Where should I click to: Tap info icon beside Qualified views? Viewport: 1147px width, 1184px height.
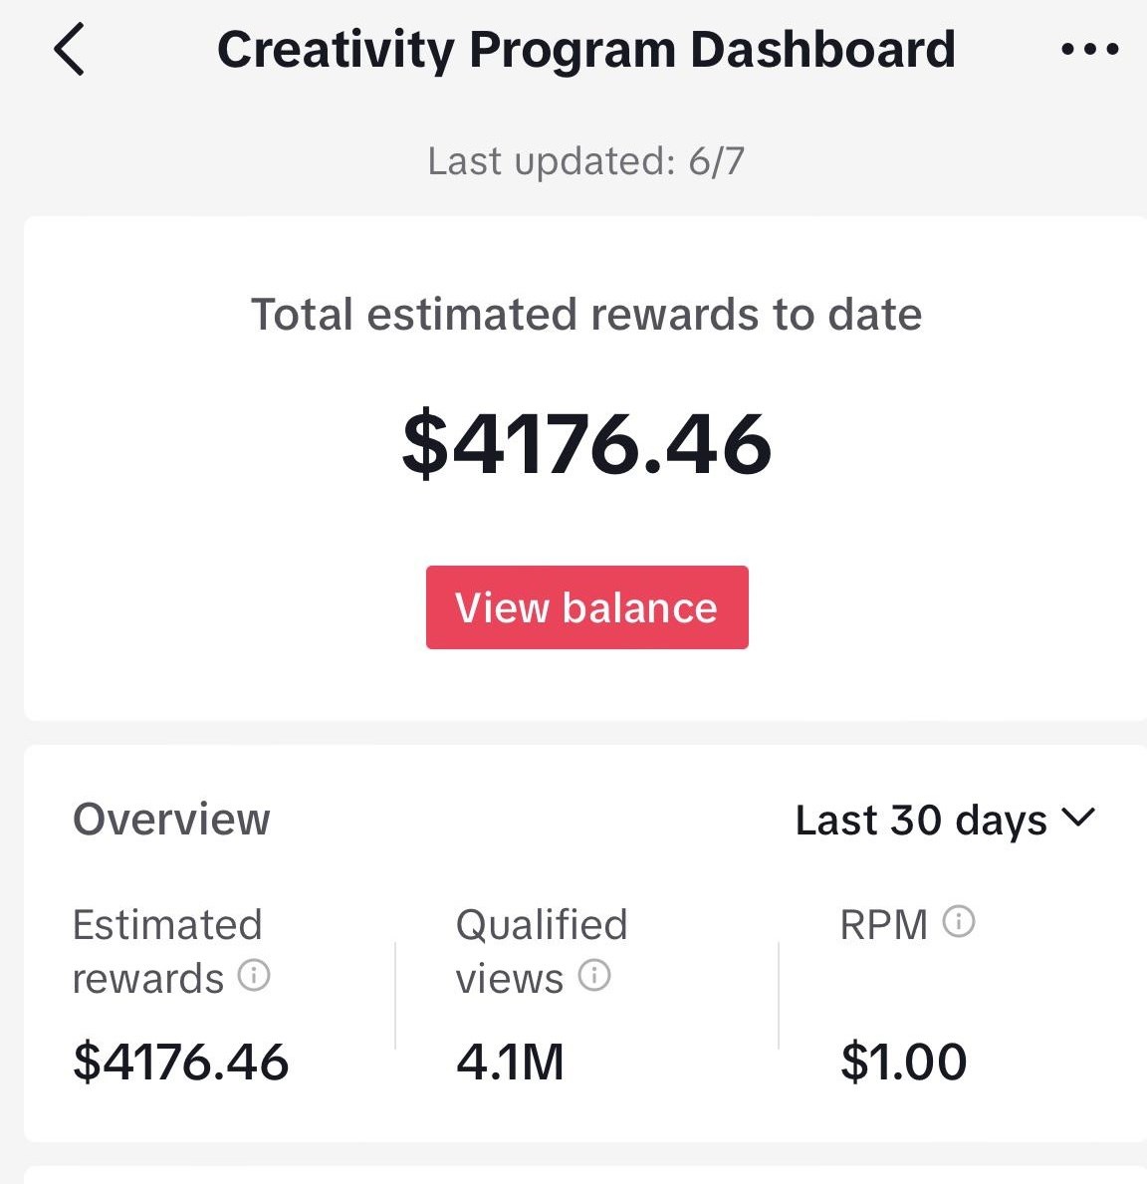point(594,975)
